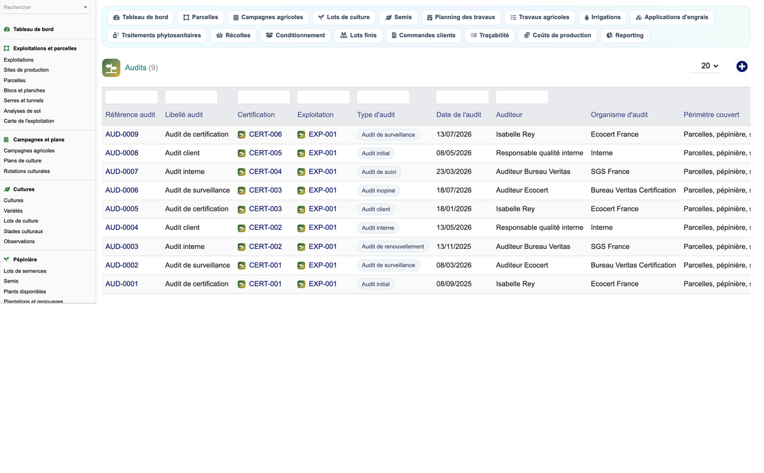Viewport: 764px width, 473px height.
Task: Open Stades culturaux in sidebar
Action: pyautogui.click(x=24, y=231)
